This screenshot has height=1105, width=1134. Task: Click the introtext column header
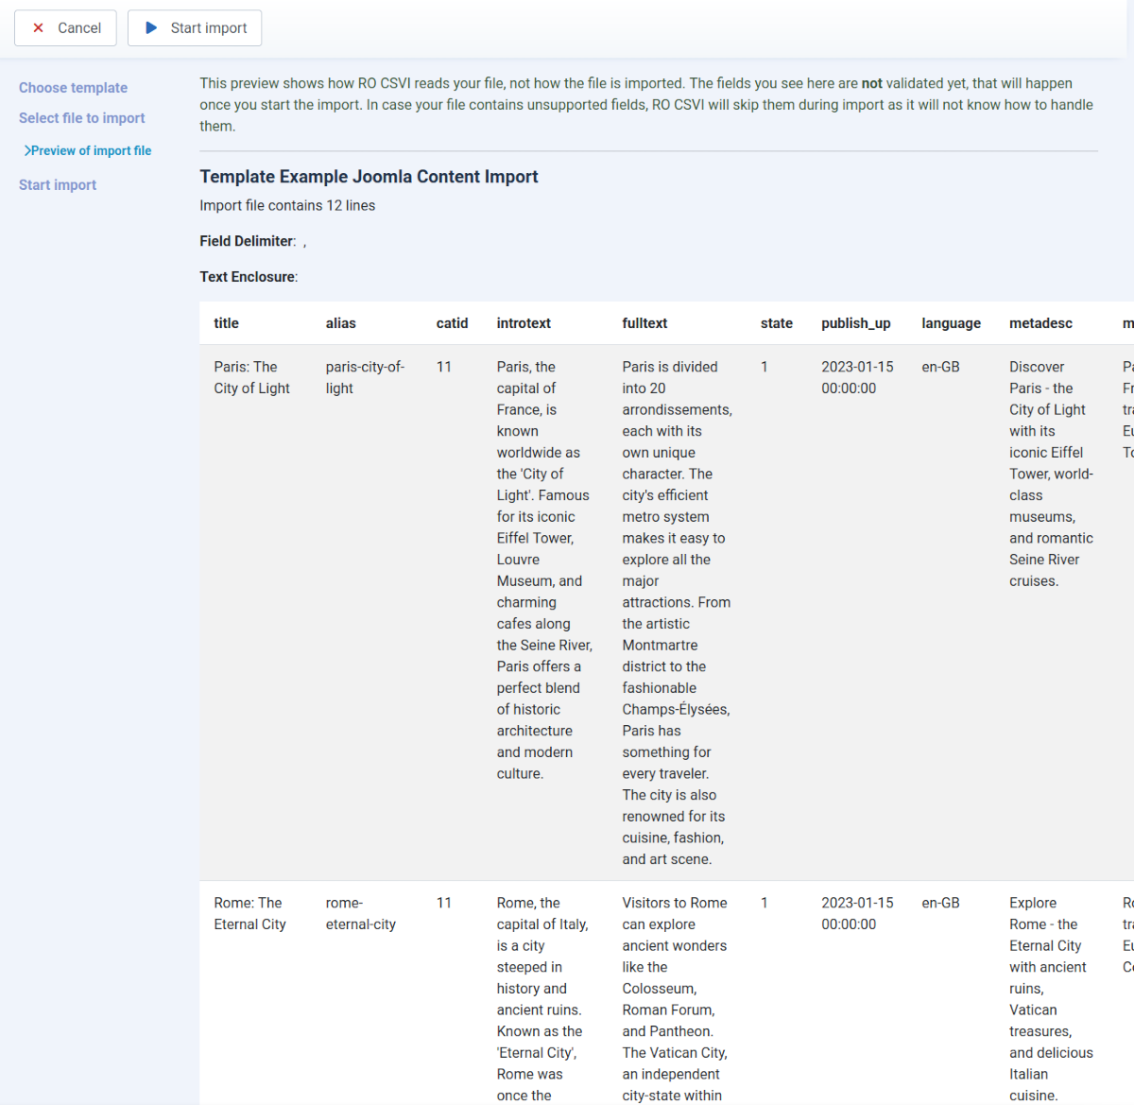[x=524, y=323]
